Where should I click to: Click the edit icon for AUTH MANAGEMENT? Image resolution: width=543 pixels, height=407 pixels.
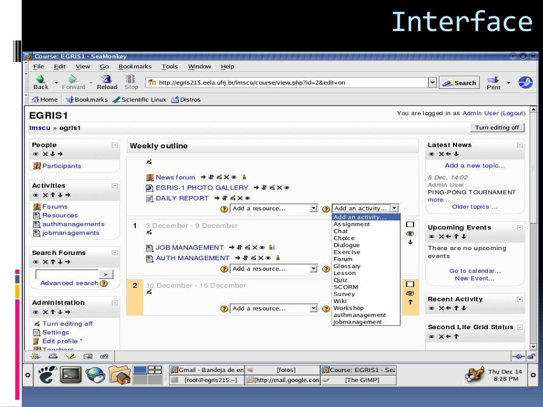(x=253, y=258)
